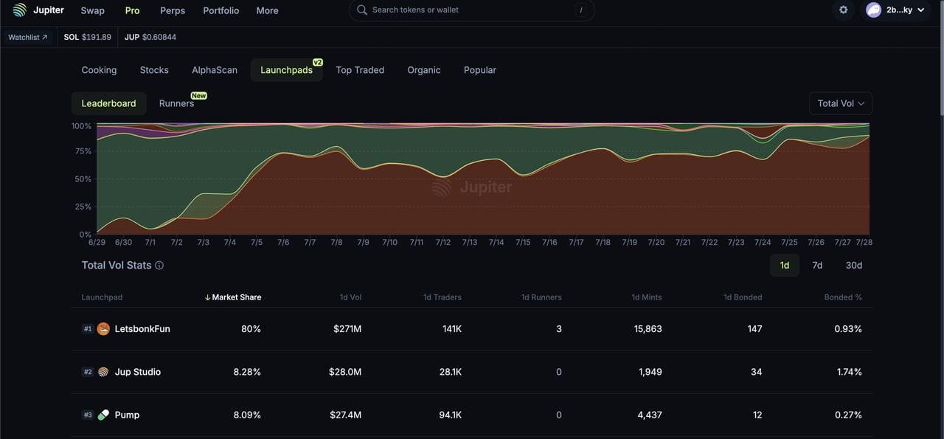
Task: Click the Jupiter logo icon
Action: tap(19, 10)
